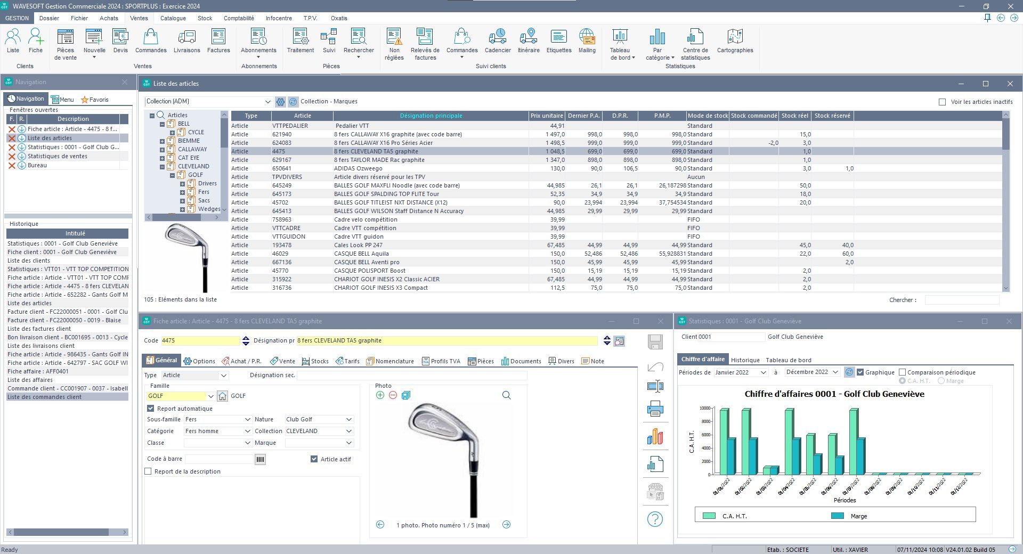Screen dimensions: 1023x554
Task: Open the Etiquettes ribbon icon
Action: (x=559, y=41)
